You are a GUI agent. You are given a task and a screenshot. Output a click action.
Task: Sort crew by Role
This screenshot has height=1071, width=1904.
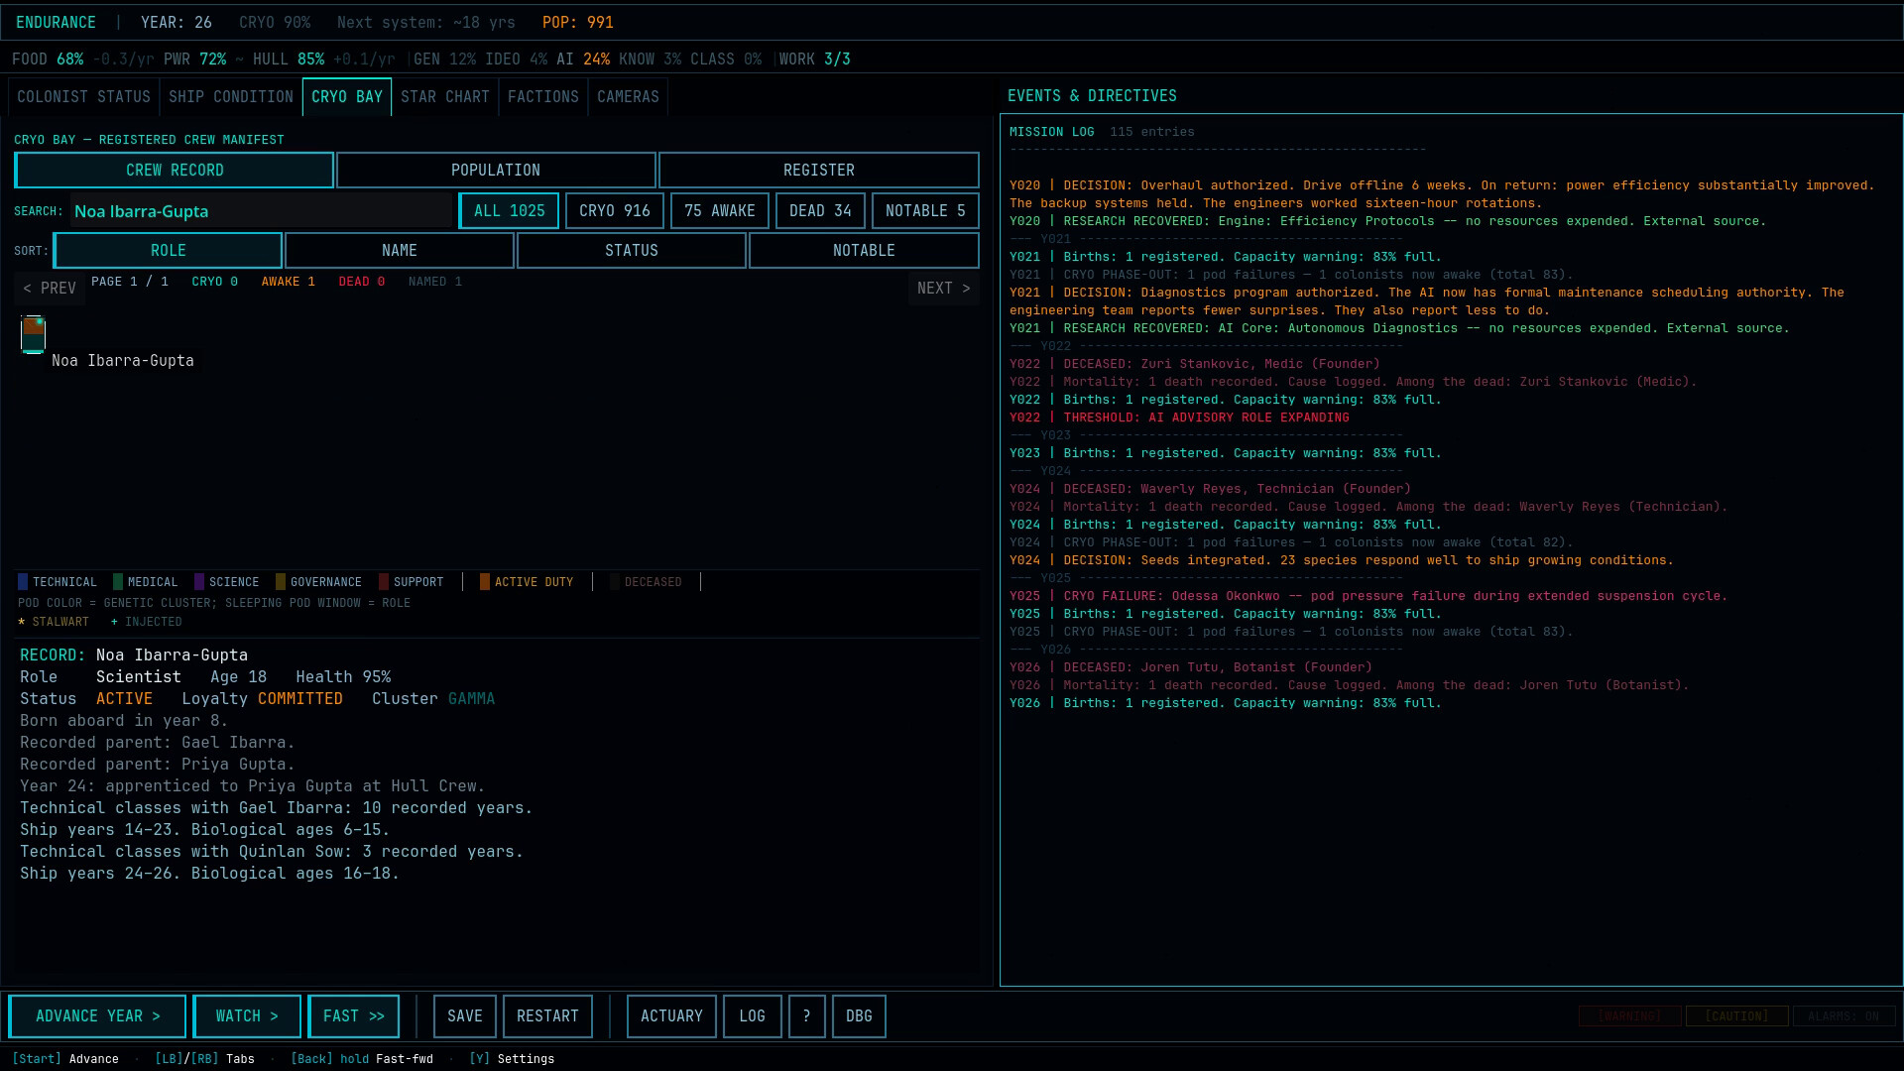click(x=169, y=251)
